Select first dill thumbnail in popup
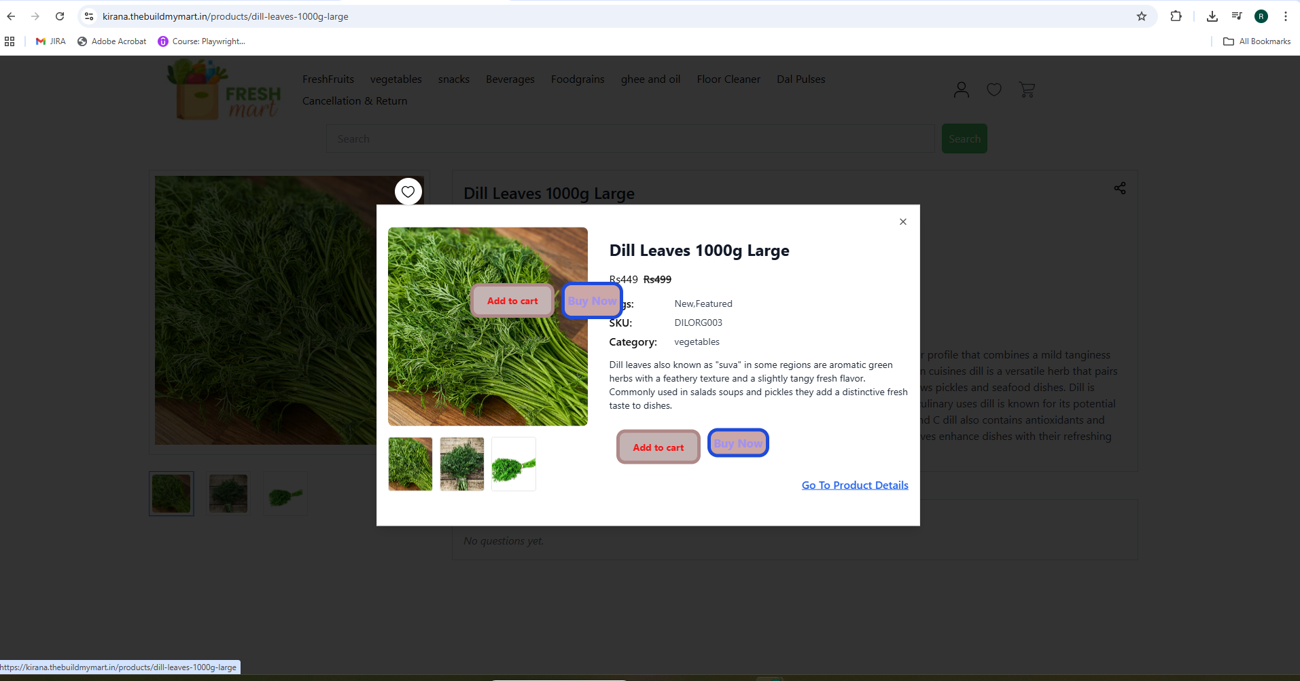This screenshot has height=681, width=1300. click(x=410, y=464)
